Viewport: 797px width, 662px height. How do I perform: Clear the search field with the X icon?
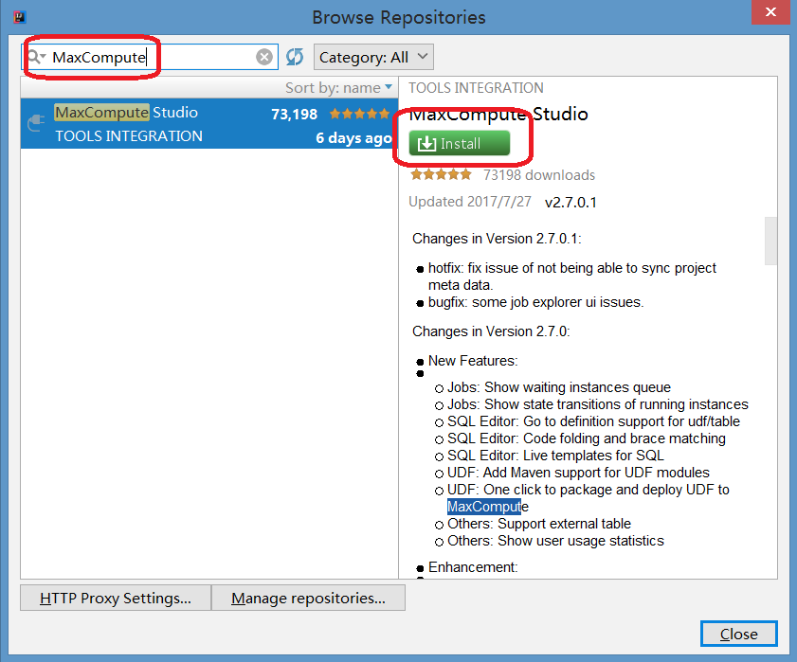(x=263, y=57)
